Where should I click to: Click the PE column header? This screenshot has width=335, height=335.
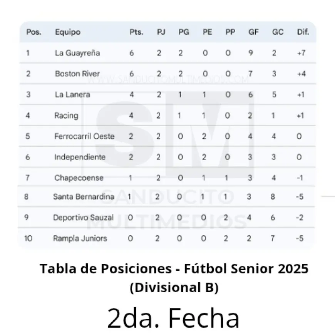207,32
